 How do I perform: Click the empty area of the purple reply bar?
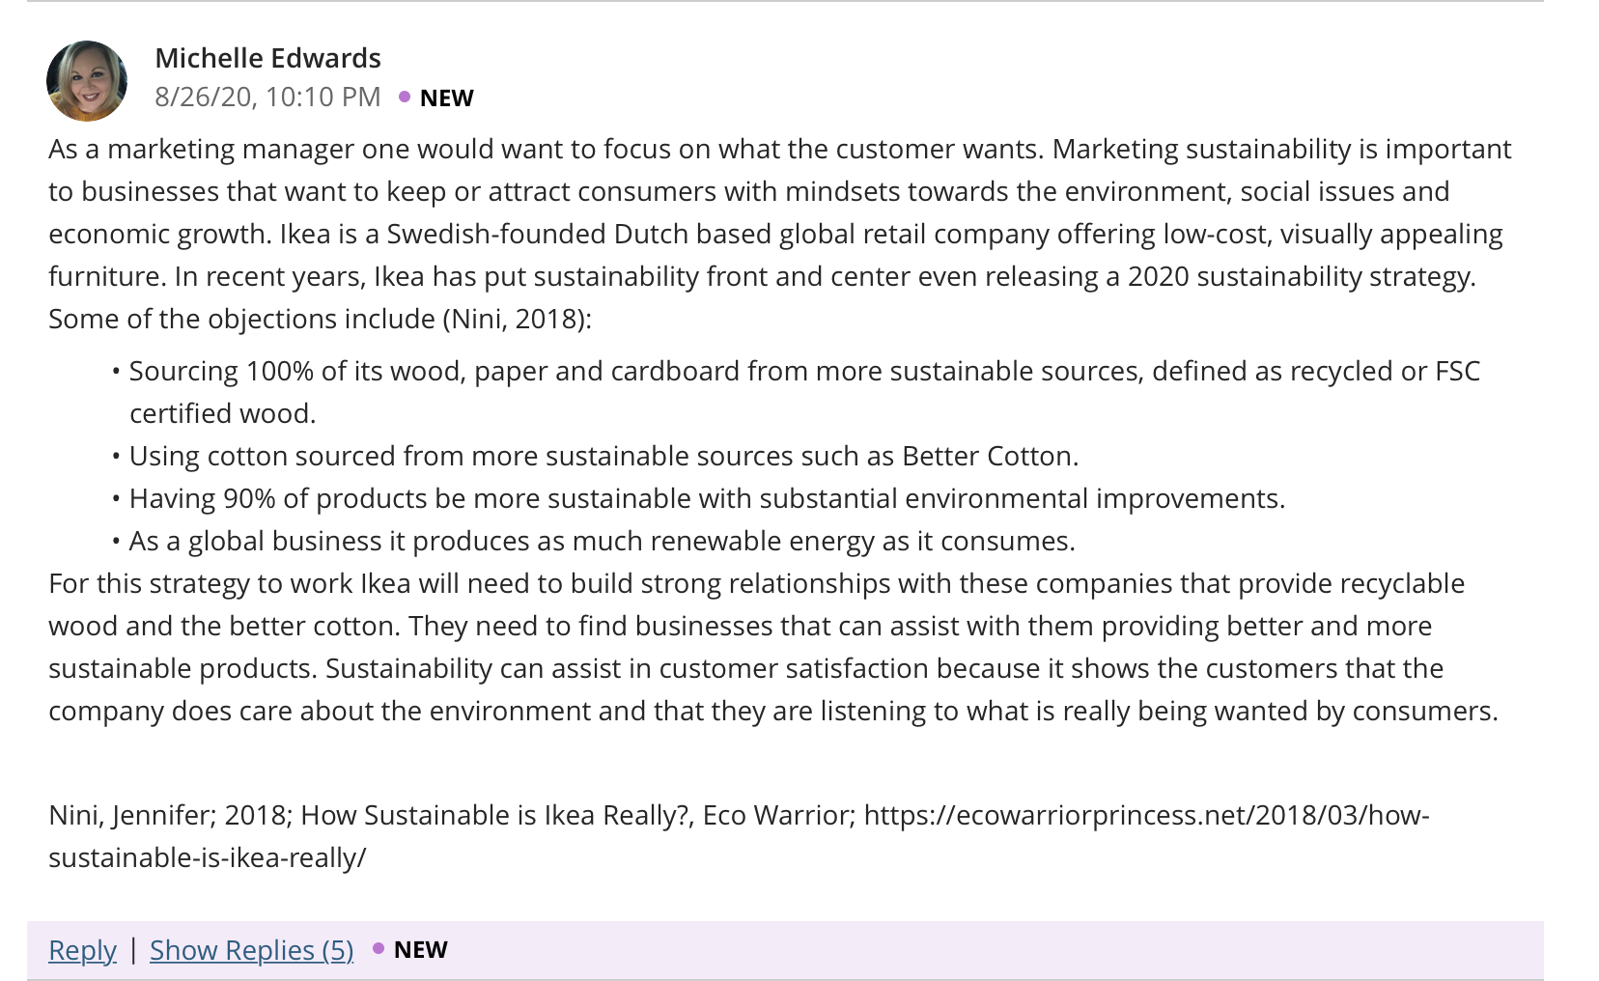pos(995,950)
